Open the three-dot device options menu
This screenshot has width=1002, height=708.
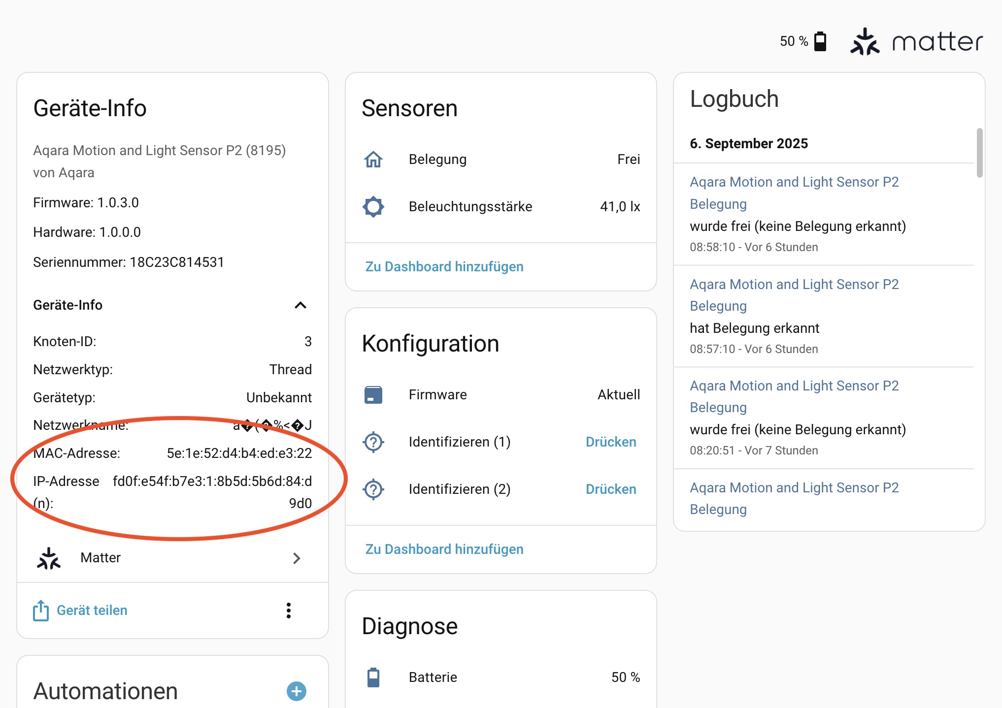[x=289, y=611]
